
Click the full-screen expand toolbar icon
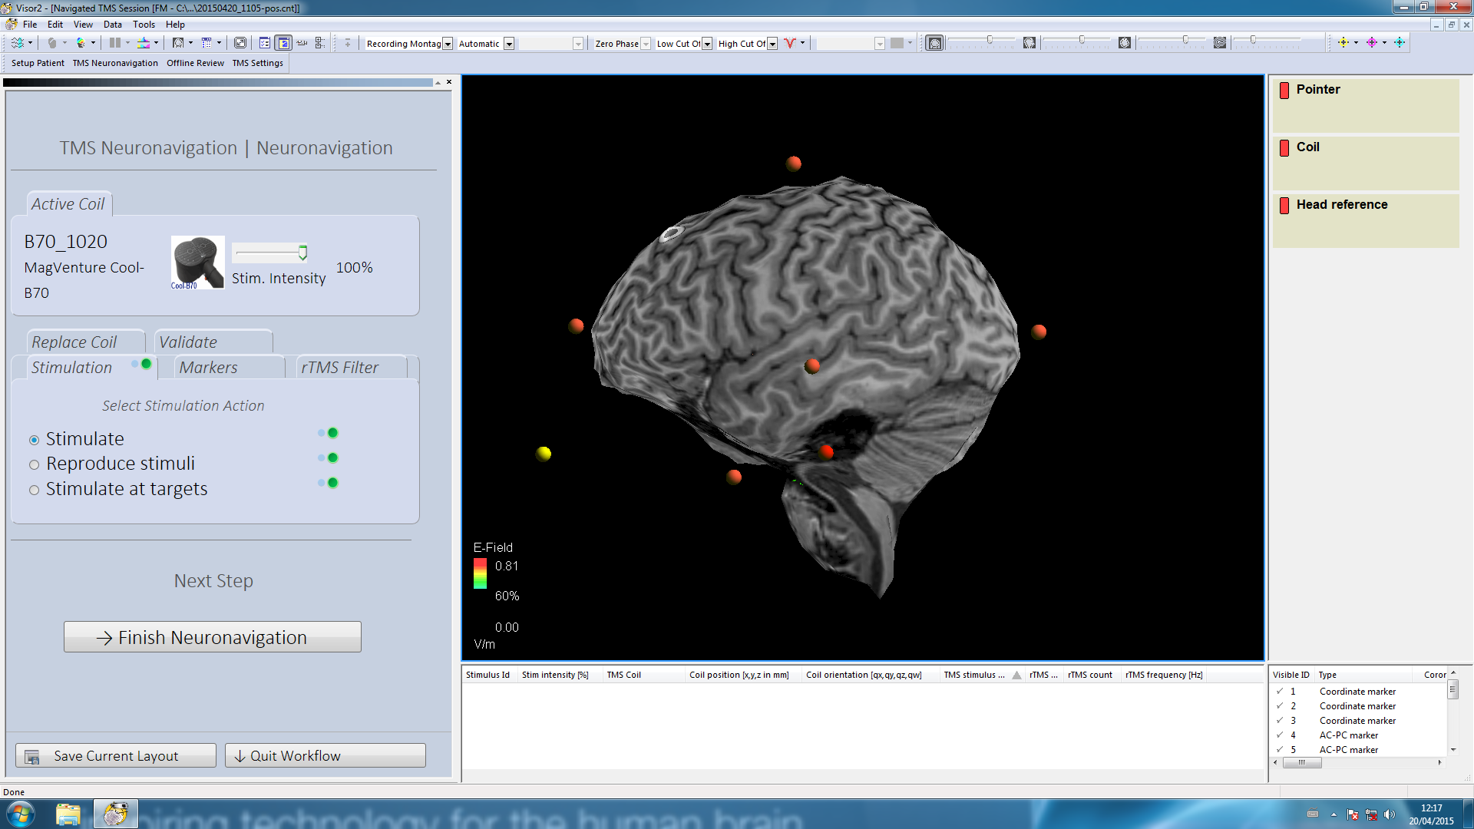click(x=240, y=43)
